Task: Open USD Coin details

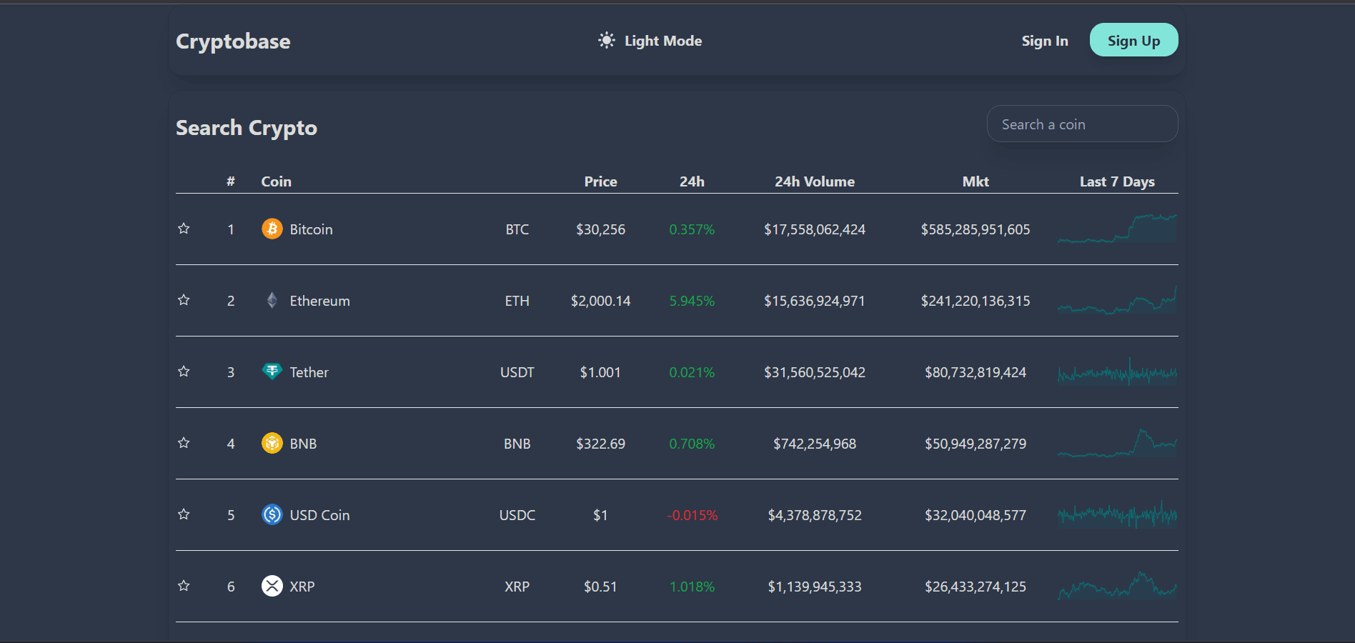Action: coord(319,515)
